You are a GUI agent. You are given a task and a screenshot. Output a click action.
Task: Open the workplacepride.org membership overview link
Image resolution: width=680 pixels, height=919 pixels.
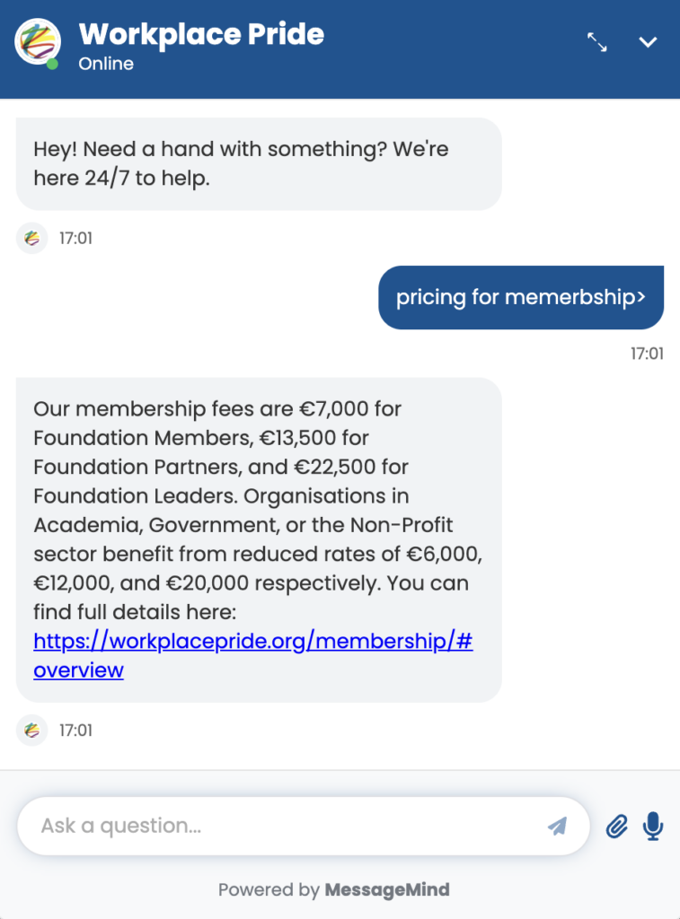click(x=252, y=642)
